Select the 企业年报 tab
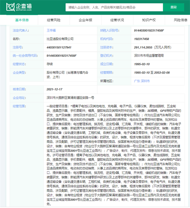The width and height of the screenshot is (190, 208). [85, 20]
